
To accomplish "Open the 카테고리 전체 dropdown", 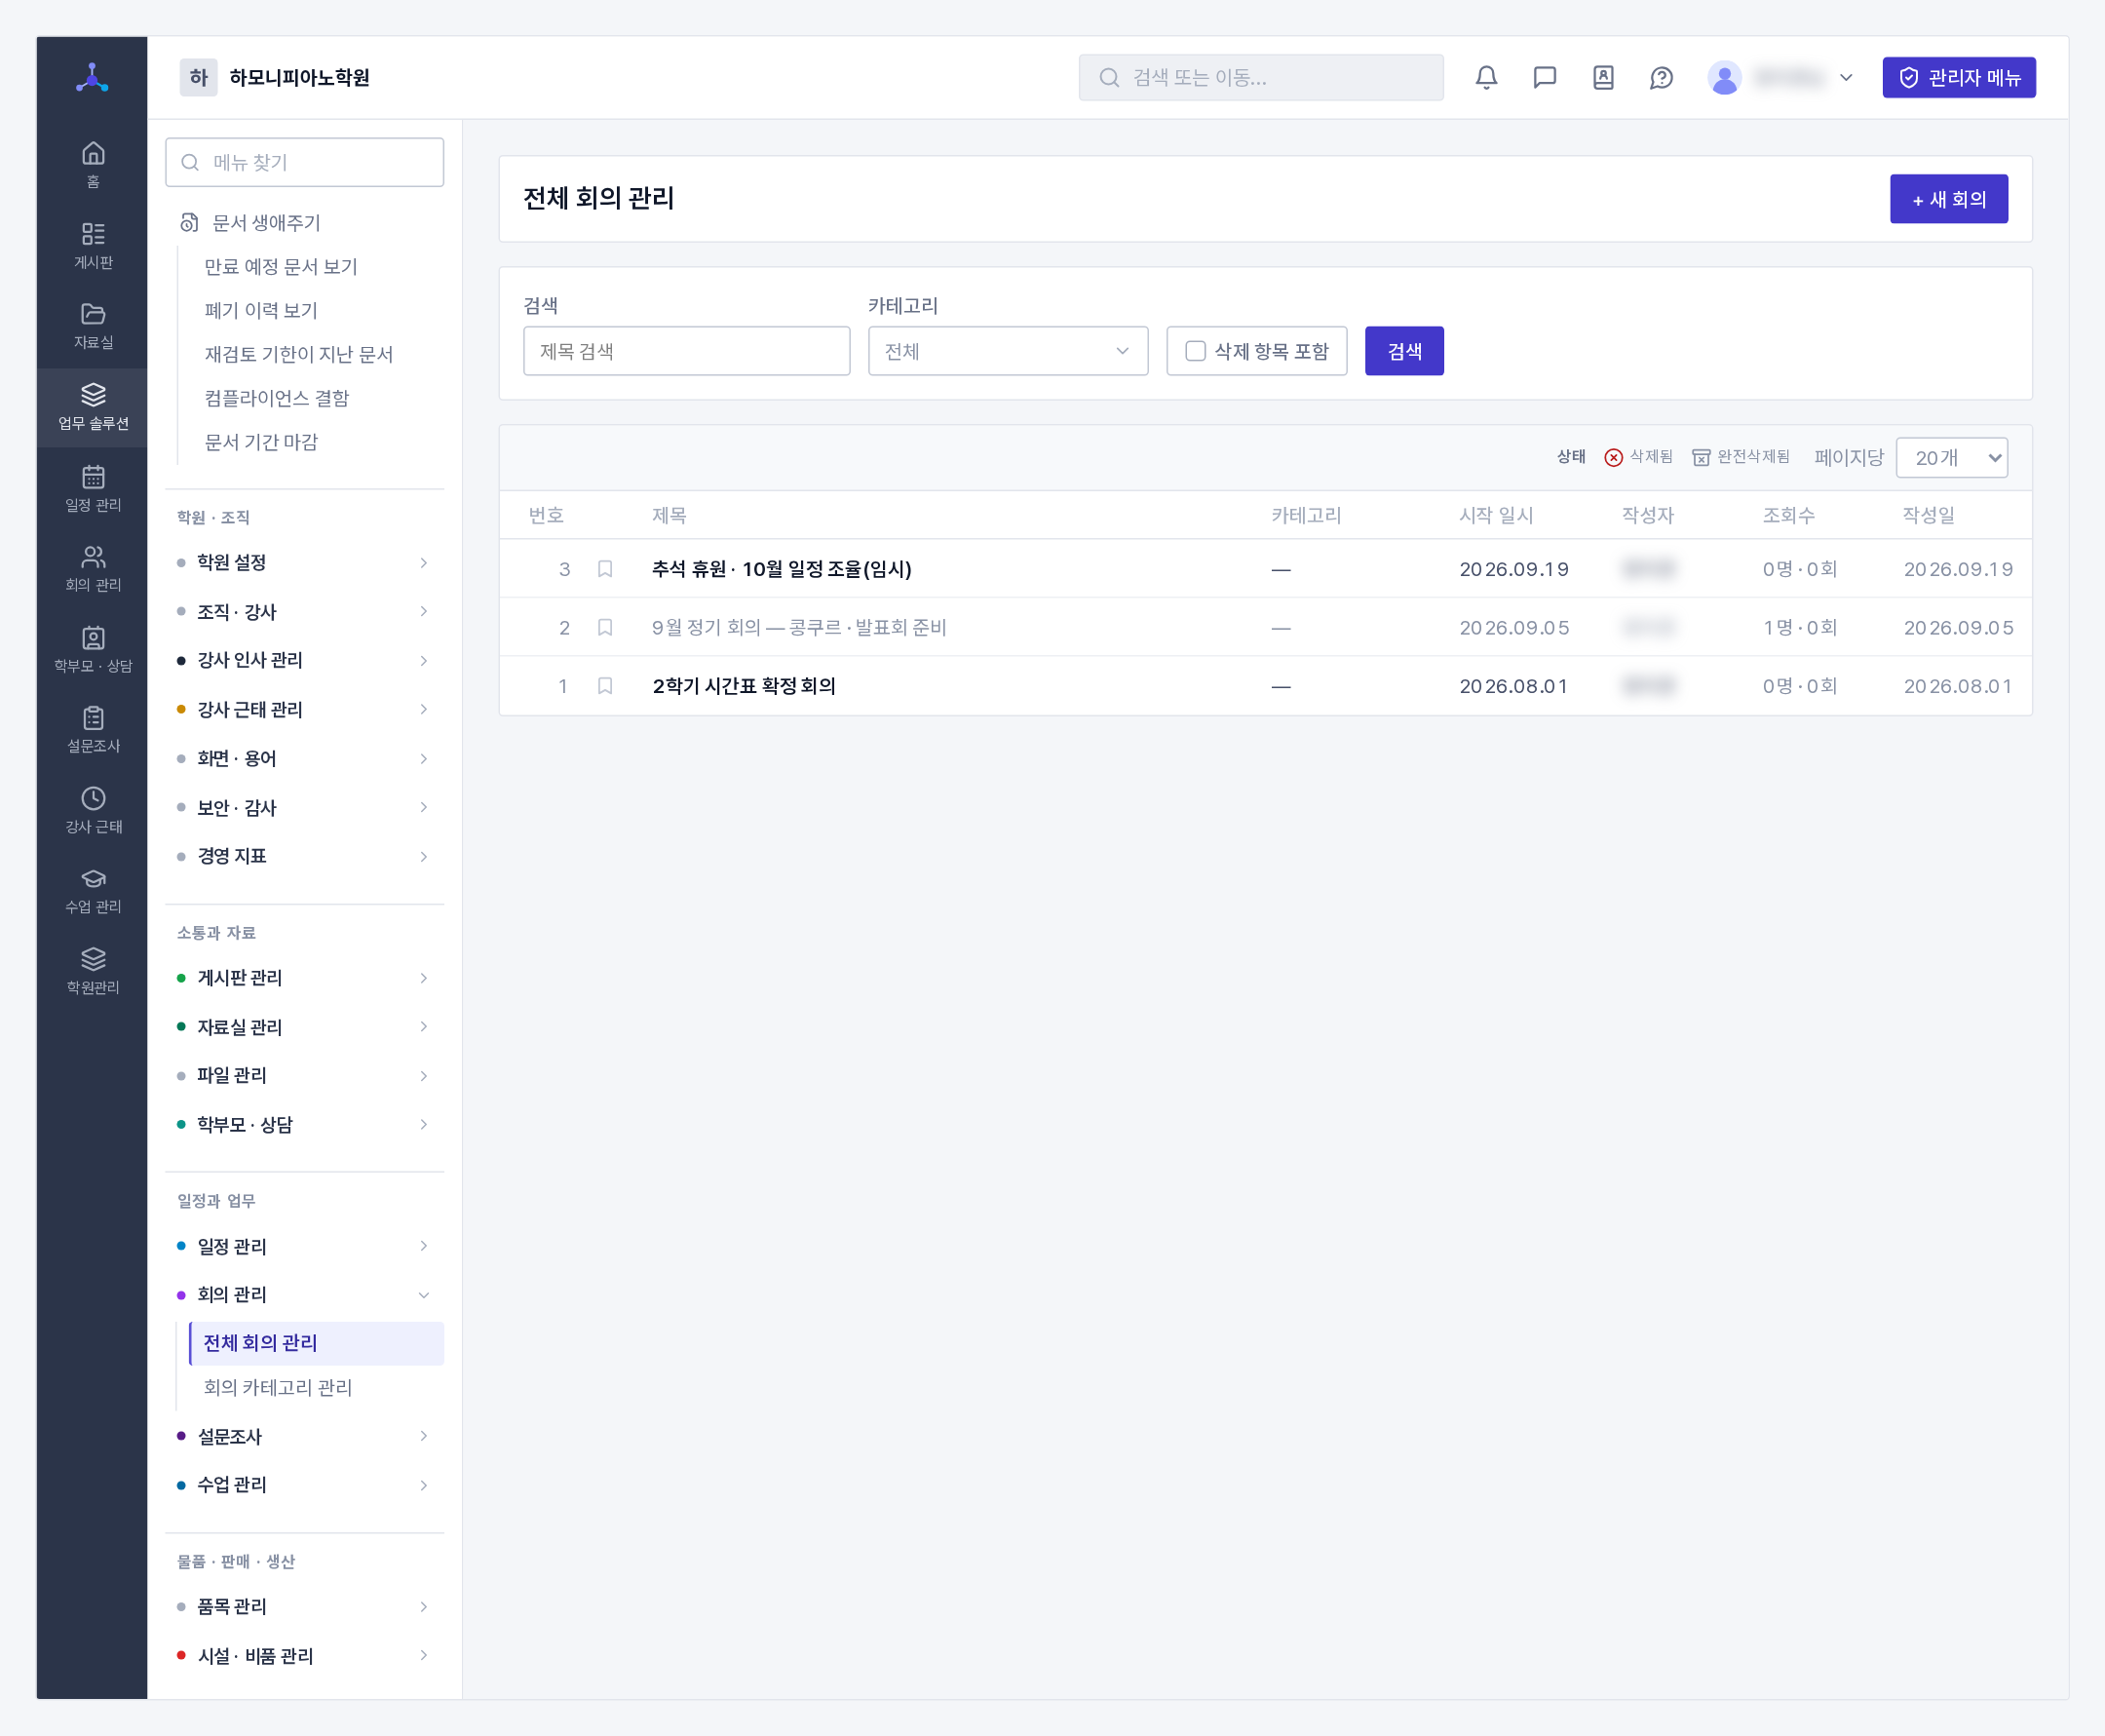I will pos(1008,351).
